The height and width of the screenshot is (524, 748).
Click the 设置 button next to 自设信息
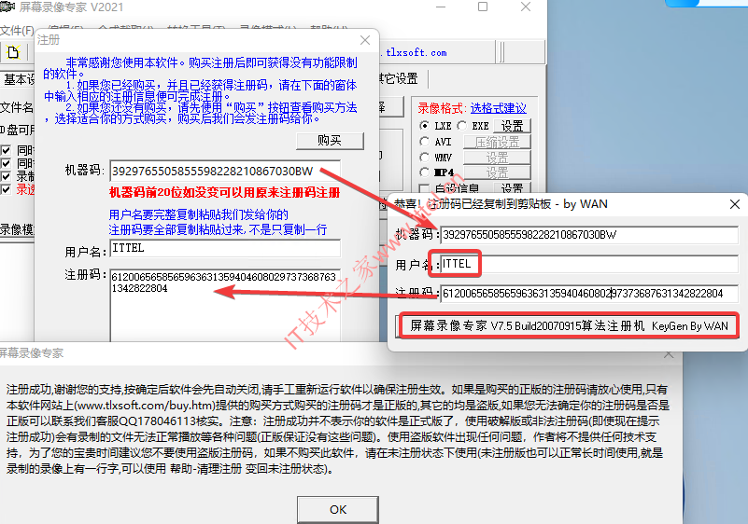512,188
